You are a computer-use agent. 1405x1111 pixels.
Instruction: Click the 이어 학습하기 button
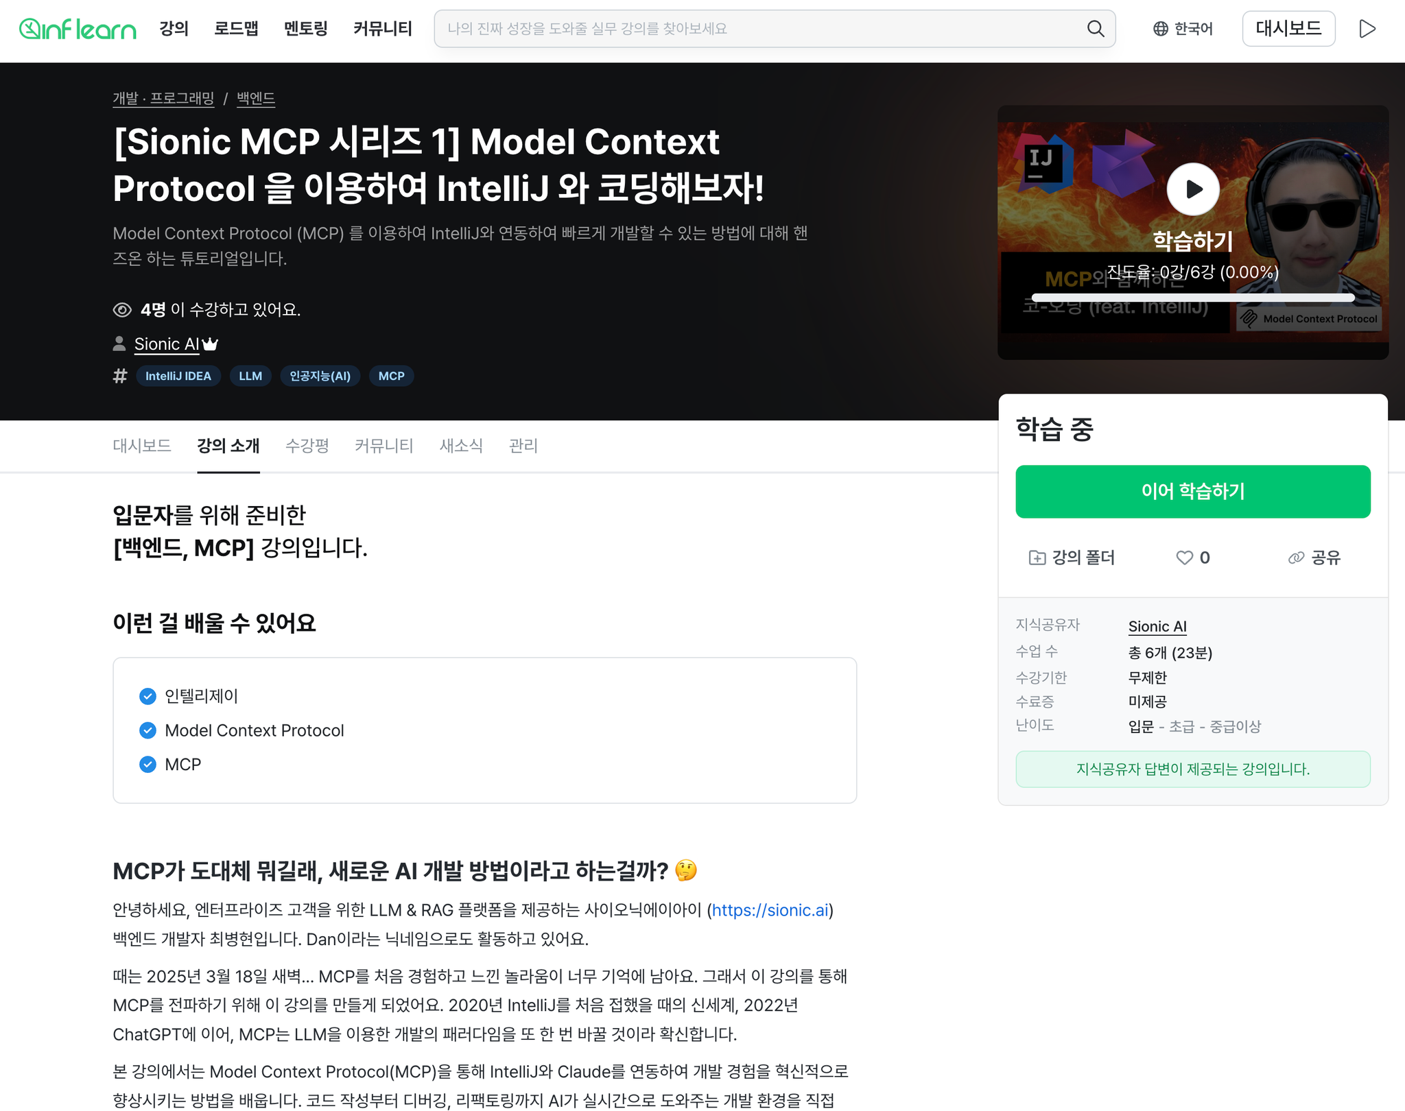click(1193, 492)
